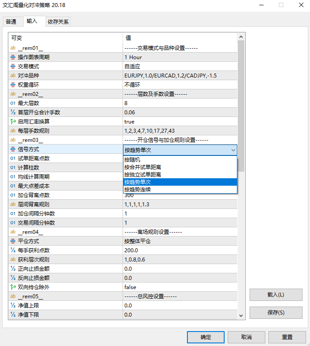Click the ½ icon beside 首层开仓合计手数
The height and width of the screenshot is (346, 310).
coord(13,113)
